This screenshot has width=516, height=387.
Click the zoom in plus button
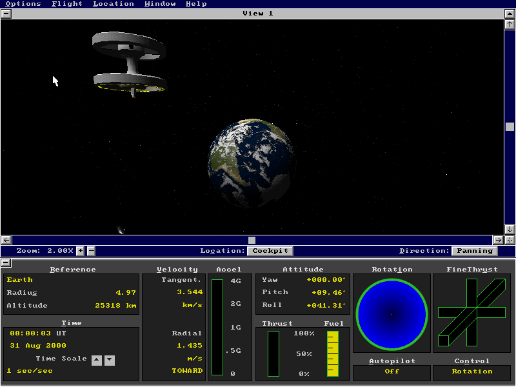[x=80, y=251]
